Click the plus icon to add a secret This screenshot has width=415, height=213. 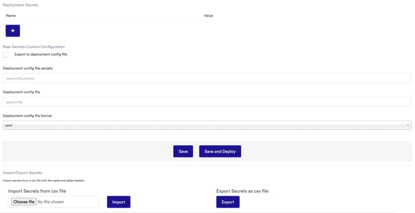point(13,31)
